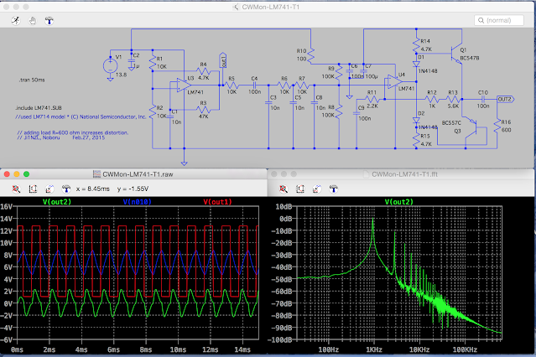Viewport: 536px width, 357px height.
Task: Click resistor R15 4.7K
Action: point(416,140)
